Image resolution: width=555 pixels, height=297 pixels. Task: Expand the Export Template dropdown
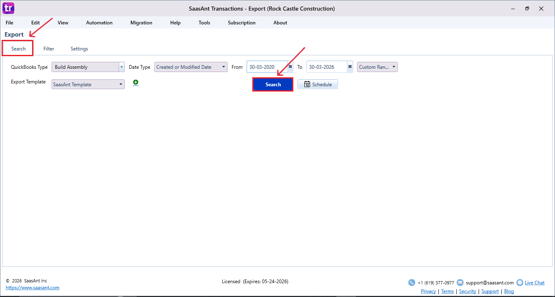[x=121, y=85]
